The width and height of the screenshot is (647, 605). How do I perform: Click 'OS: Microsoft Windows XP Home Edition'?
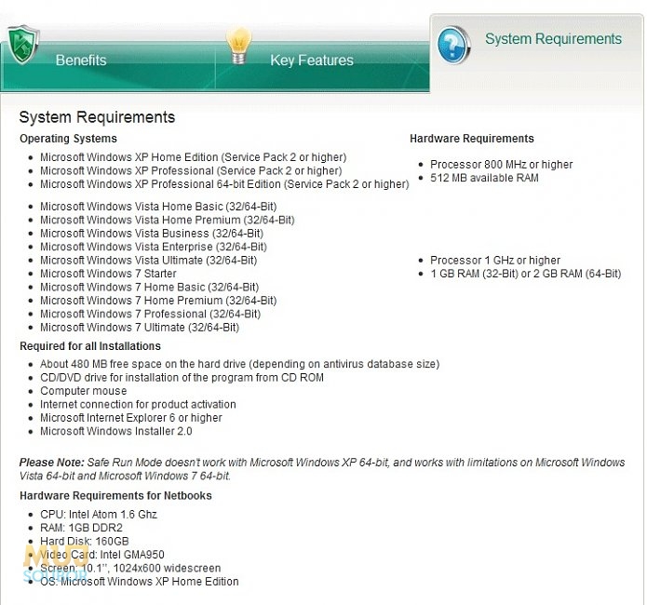(140, 582)
